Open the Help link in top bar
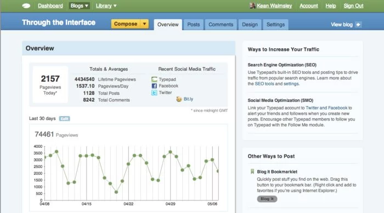Screen dimensions: 384x213 (x=331, y=5)
